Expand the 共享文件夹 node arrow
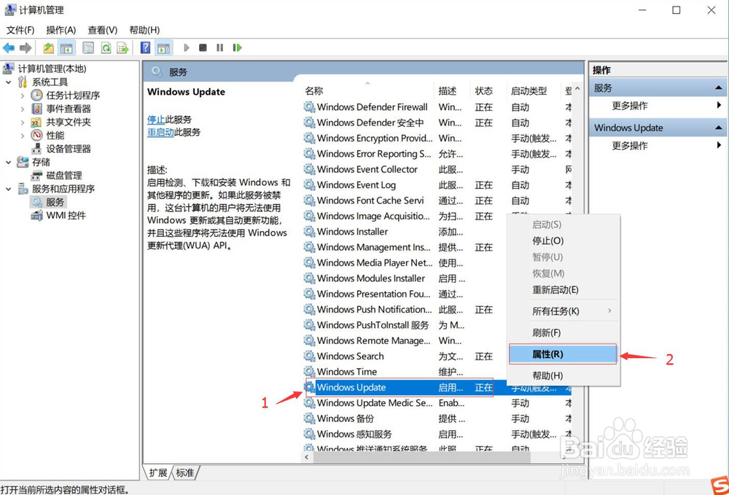This screenshot has height=495, width=729. click(23, 122)
